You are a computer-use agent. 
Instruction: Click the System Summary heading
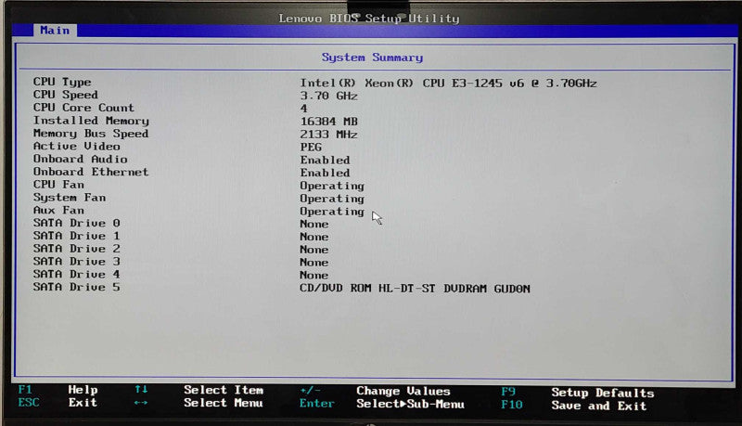pos(373,58)
